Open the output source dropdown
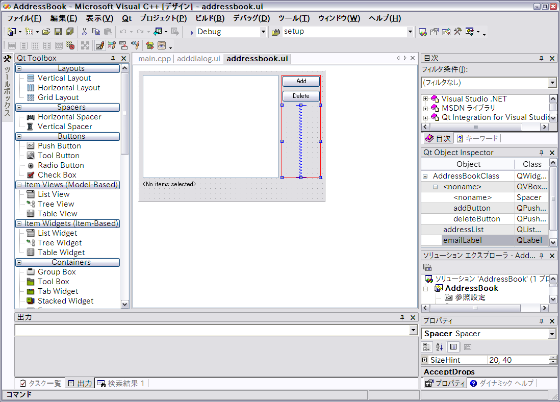Viewport: 560px width, 402px height. pyautogui.click(x=413, y=330)
